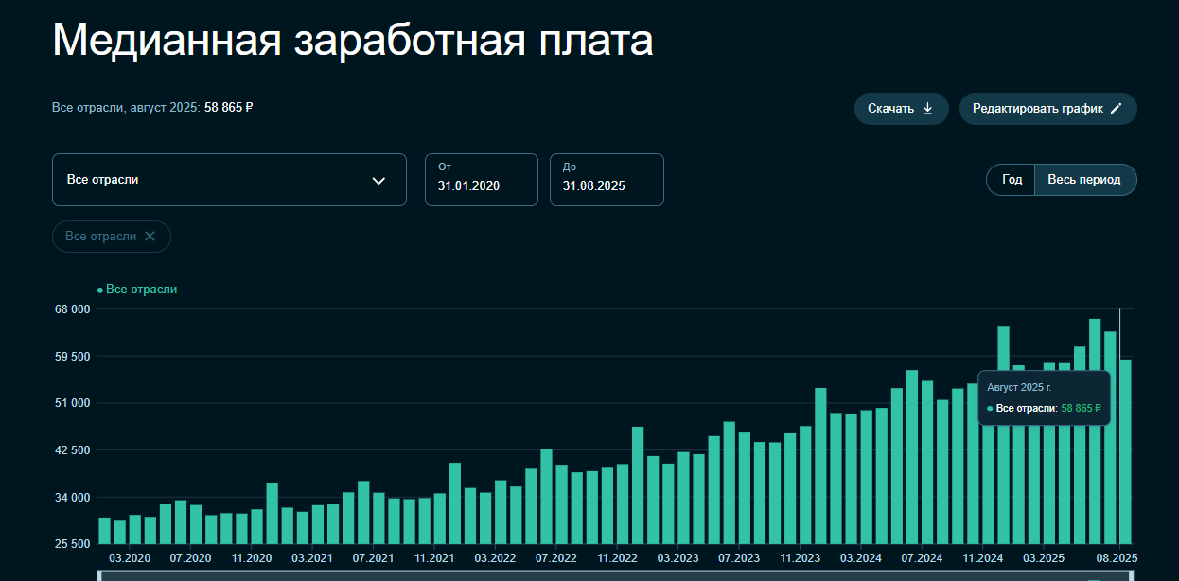Click the 07.2024 x-axis label
This screenshot has height=581, width=1179.
pyautogui.click(x=922, y=558)
